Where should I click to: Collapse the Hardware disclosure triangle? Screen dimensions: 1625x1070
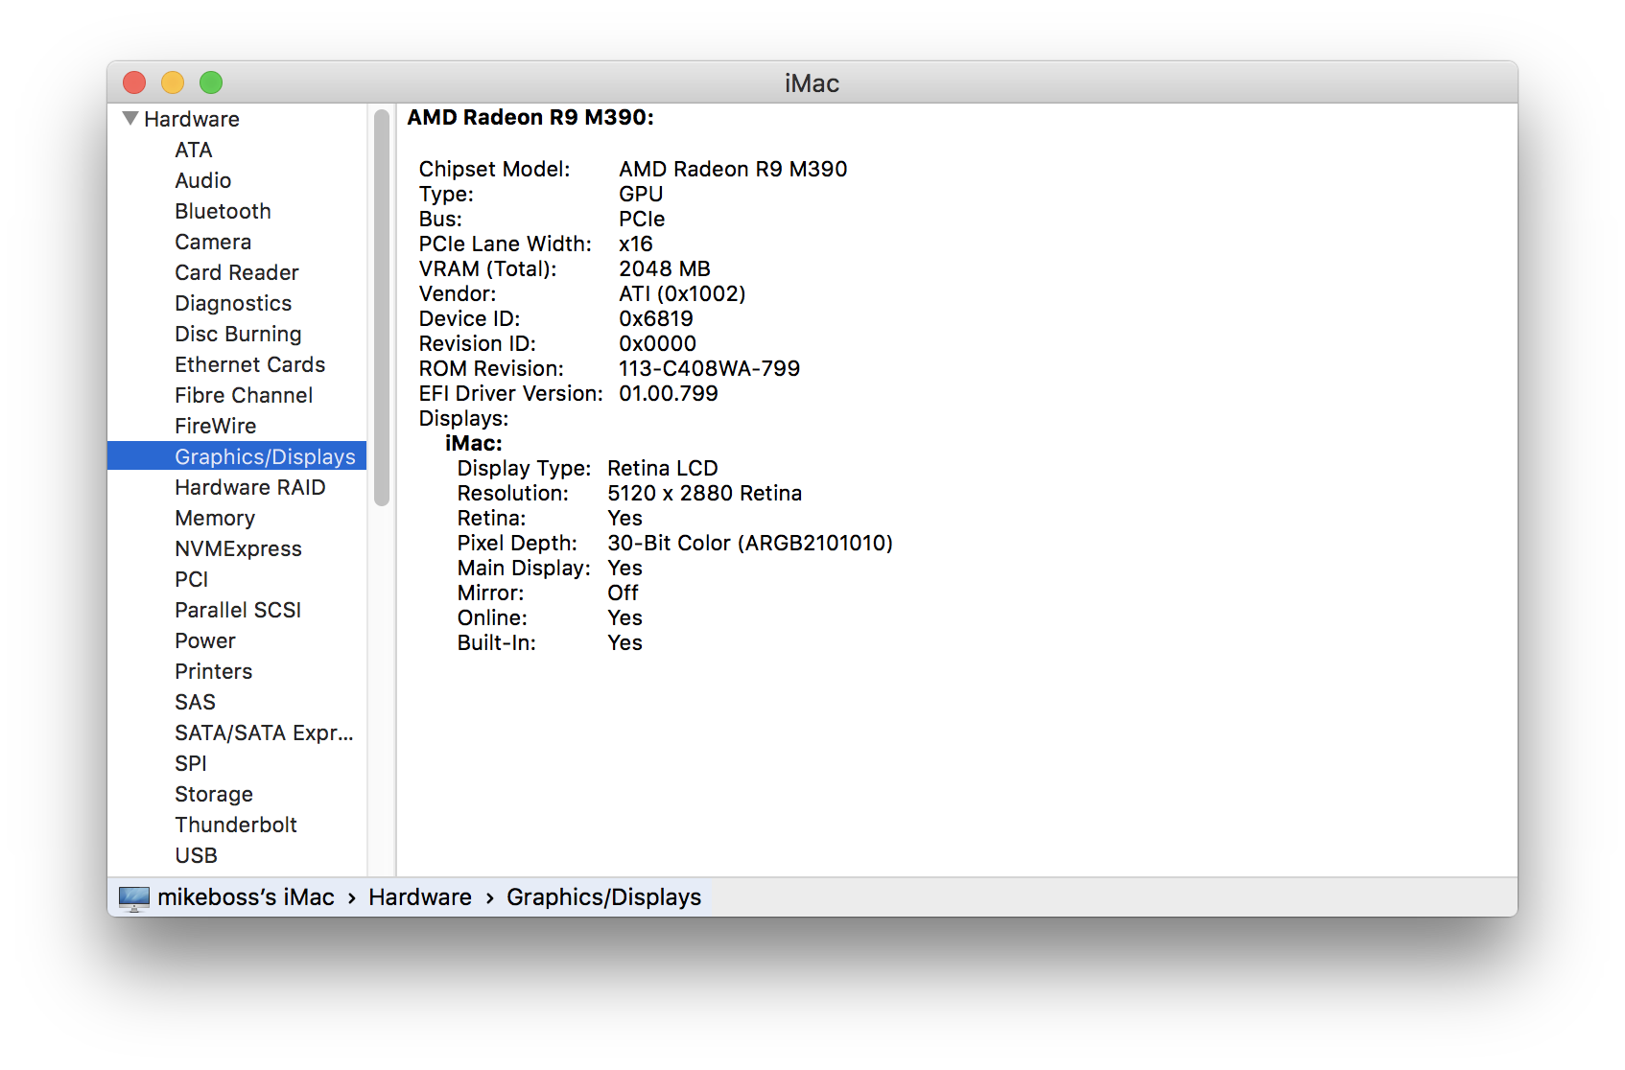(130, 118)
